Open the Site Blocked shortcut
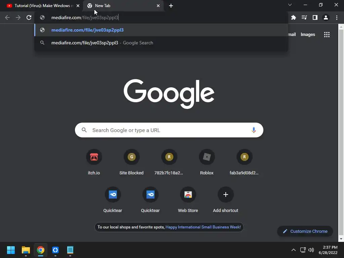The height and width of the screenshot is (258, 344). tap(131, 162)
